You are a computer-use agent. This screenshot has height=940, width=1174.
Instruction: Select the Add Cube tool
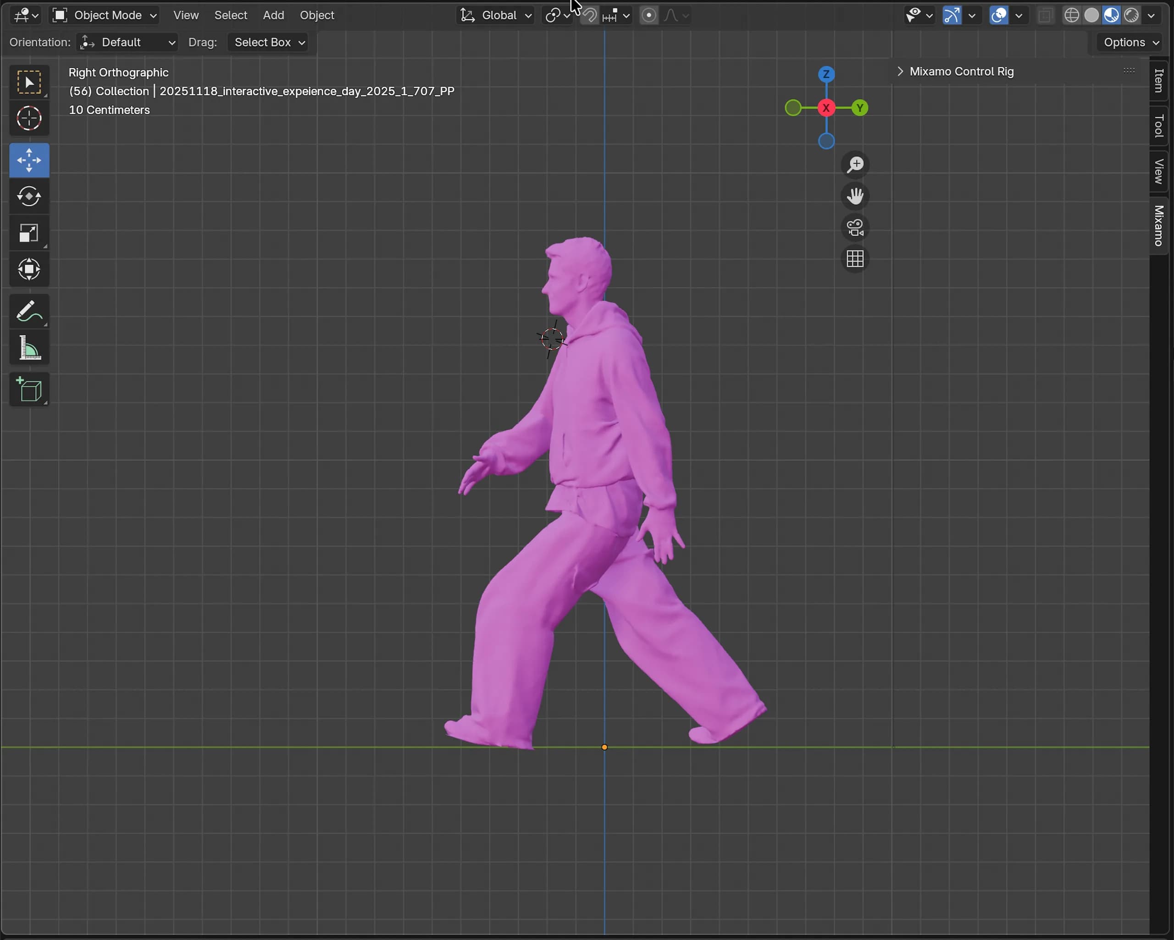(29, 390)
